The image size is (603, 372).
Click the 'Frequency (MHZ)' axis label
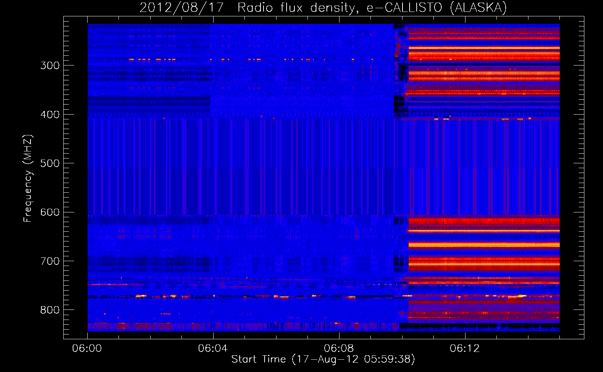pos(28,179)
